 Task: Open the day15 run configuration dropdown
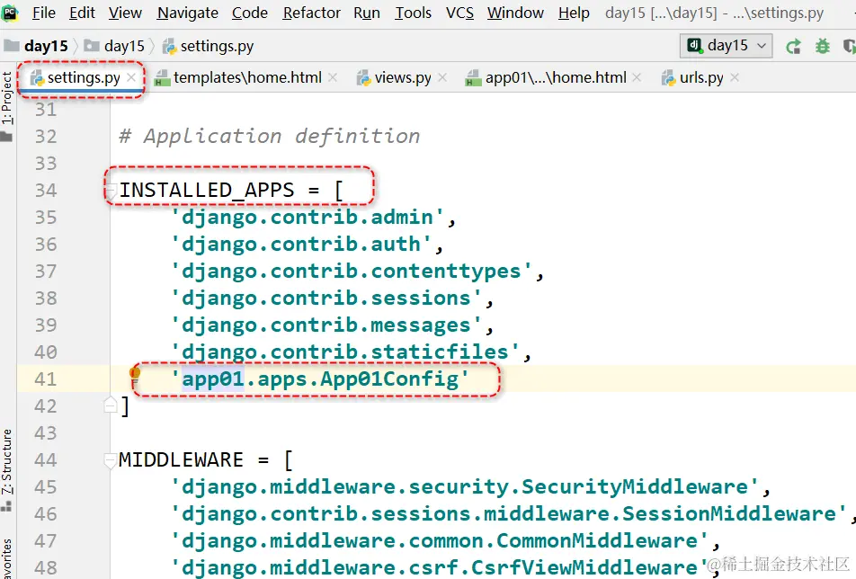pos(728,46)
